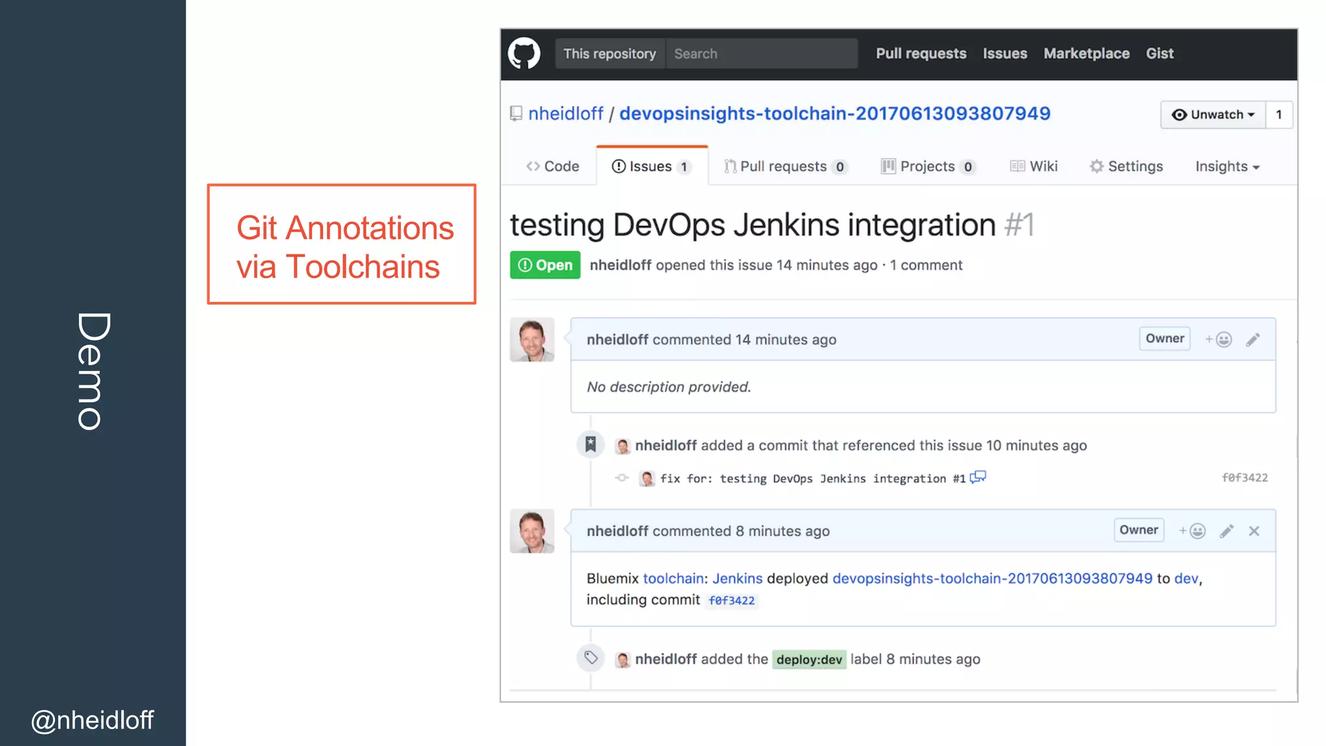Click the tag label timeline icon

(x=590, y=658)
